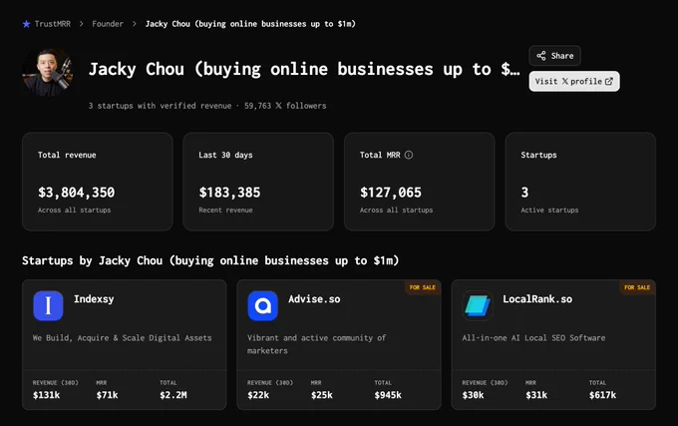The image size is (678, 426).
Task: Click the 'Total revenue' card label
Action: tap(67, 155)
